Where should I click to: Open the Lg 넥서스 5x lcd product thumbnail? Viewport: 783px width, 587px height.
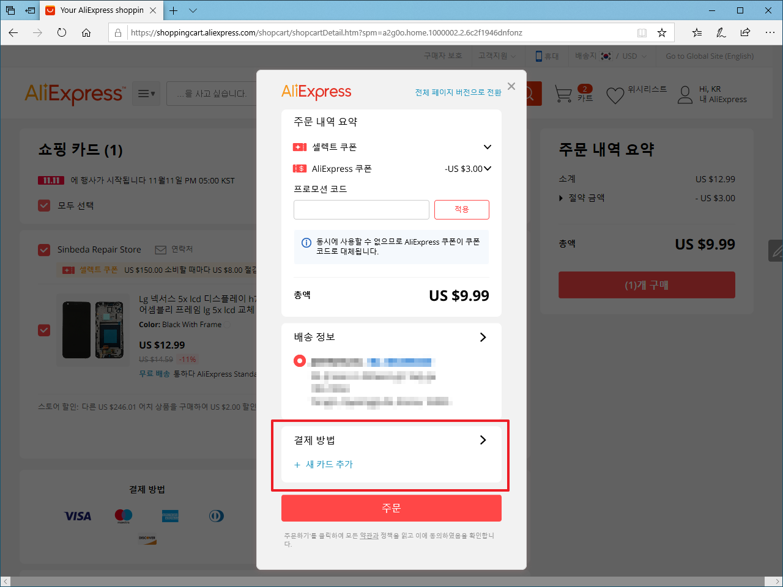tap(94, 330)
